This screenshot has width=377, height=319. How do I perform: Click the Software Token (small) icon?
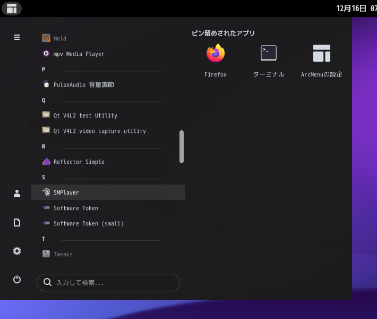tap(46, 223)
